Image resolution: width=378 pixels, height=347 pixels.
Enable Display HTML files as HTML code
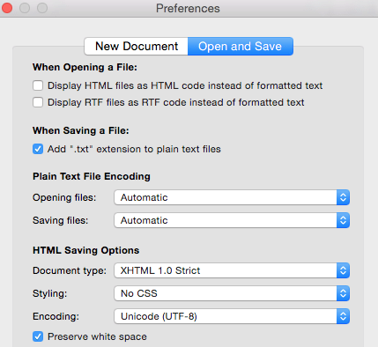[38, 85]
